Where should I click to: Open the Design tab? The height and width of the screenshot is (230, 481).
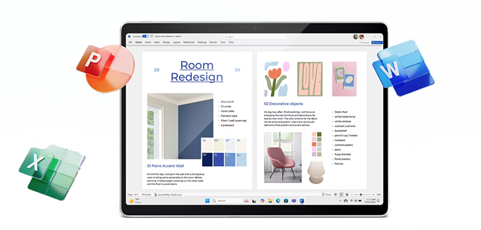point(167,42)
